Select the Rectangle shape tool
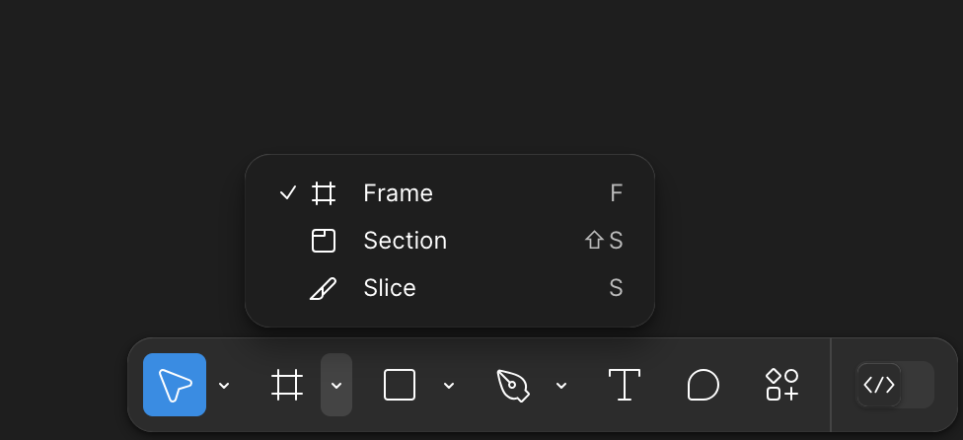This screenshot has width=963, height=440. tap(400, 385)
